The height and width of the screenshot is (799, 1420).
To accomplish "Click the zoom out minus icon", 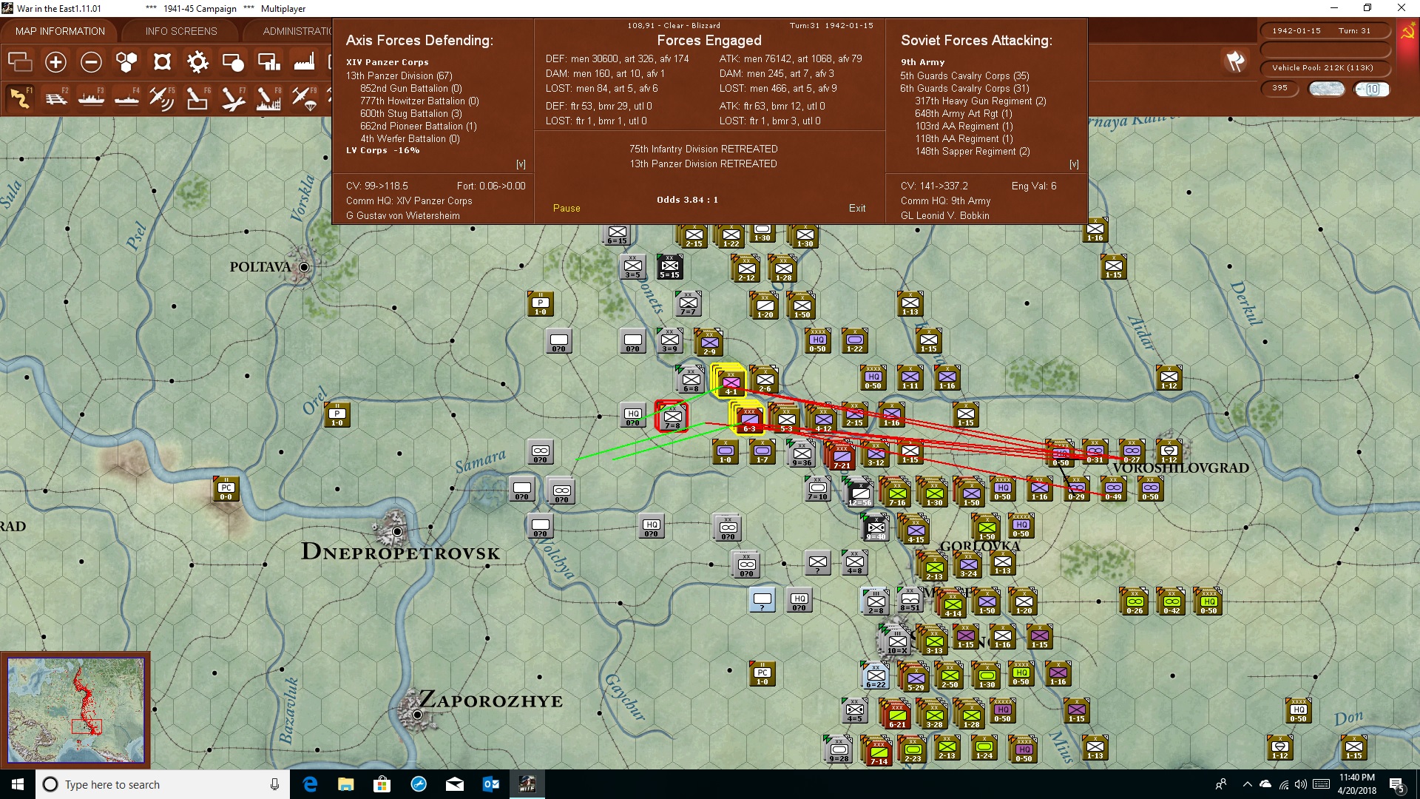I will tap(91, 62).
